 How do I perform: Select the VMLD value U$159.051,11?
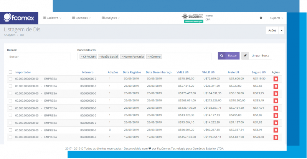pyautogui.click(x=213, y=137)
